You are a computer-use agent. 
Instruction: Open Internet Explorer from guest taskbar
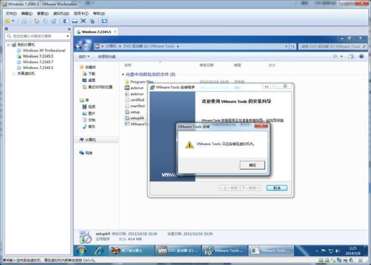pos(99,250)
